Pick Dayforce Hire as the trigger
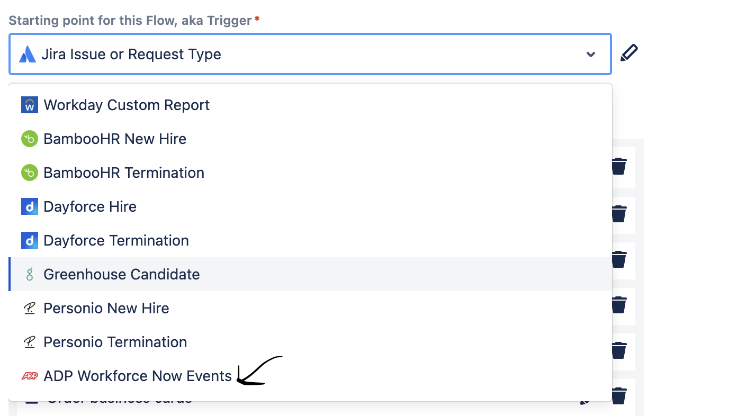The height and width of the screenshot is (416, 737). [x=310, y=206]
